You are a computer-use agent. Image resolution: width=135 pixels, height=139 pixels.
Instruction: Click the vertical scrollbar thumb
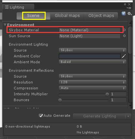pos(130,40)
